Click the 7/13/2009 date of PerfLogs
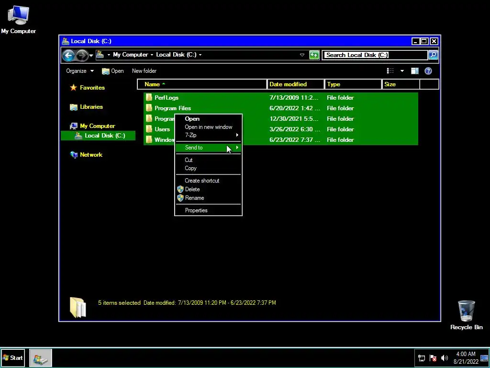This screenshot has height=368, width=490. click(294, 98)
